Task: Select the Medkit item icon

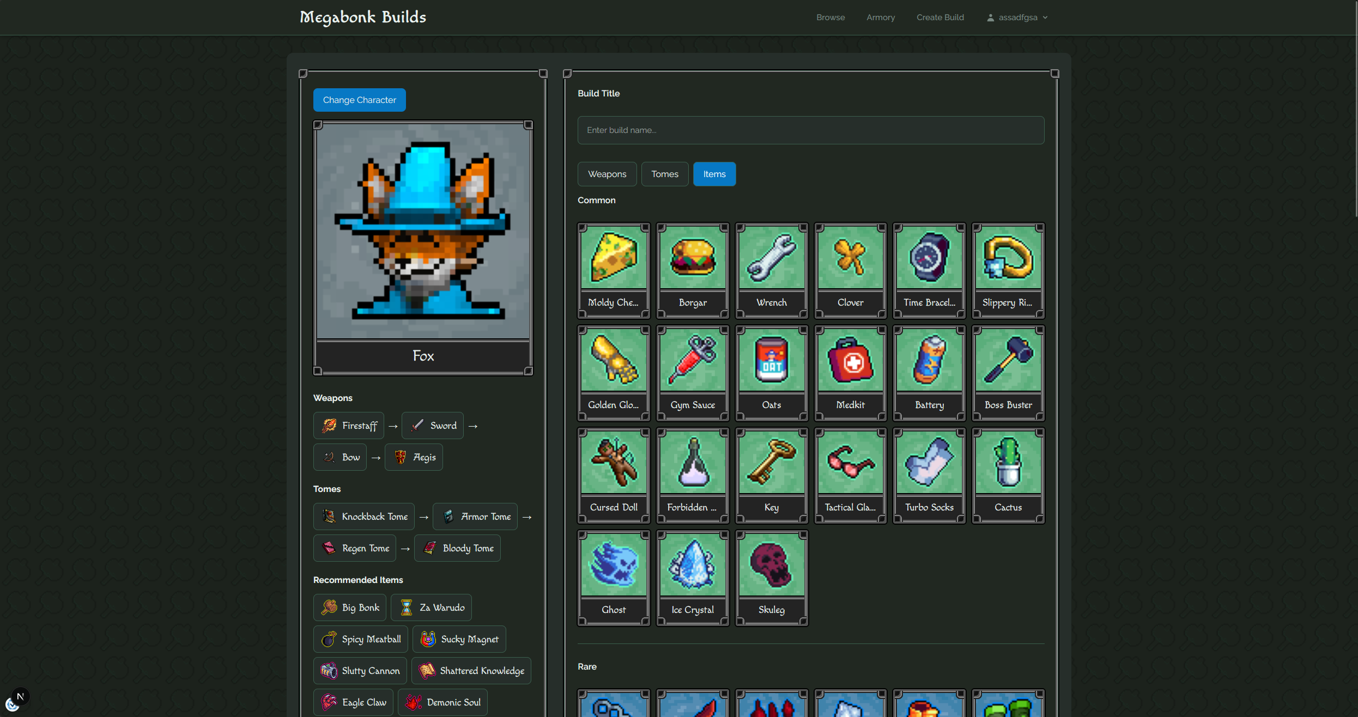Action: [850, 360]
